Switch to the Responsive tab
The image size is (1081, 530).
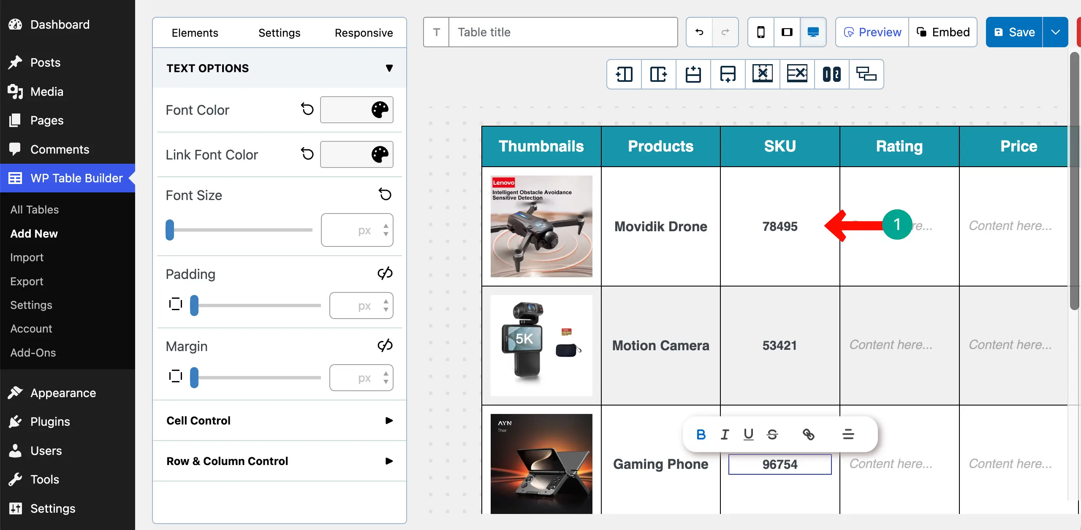(x=364, y=32)
